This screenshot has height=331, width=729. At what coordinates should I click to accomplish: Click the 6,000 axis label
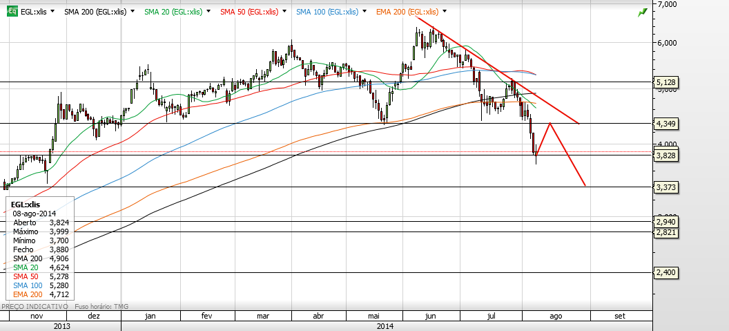pyautogui.click(x=667, y=42)
